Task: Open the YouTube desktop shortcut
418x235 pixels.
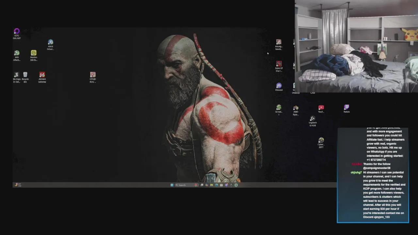Action: pos(321,109)
